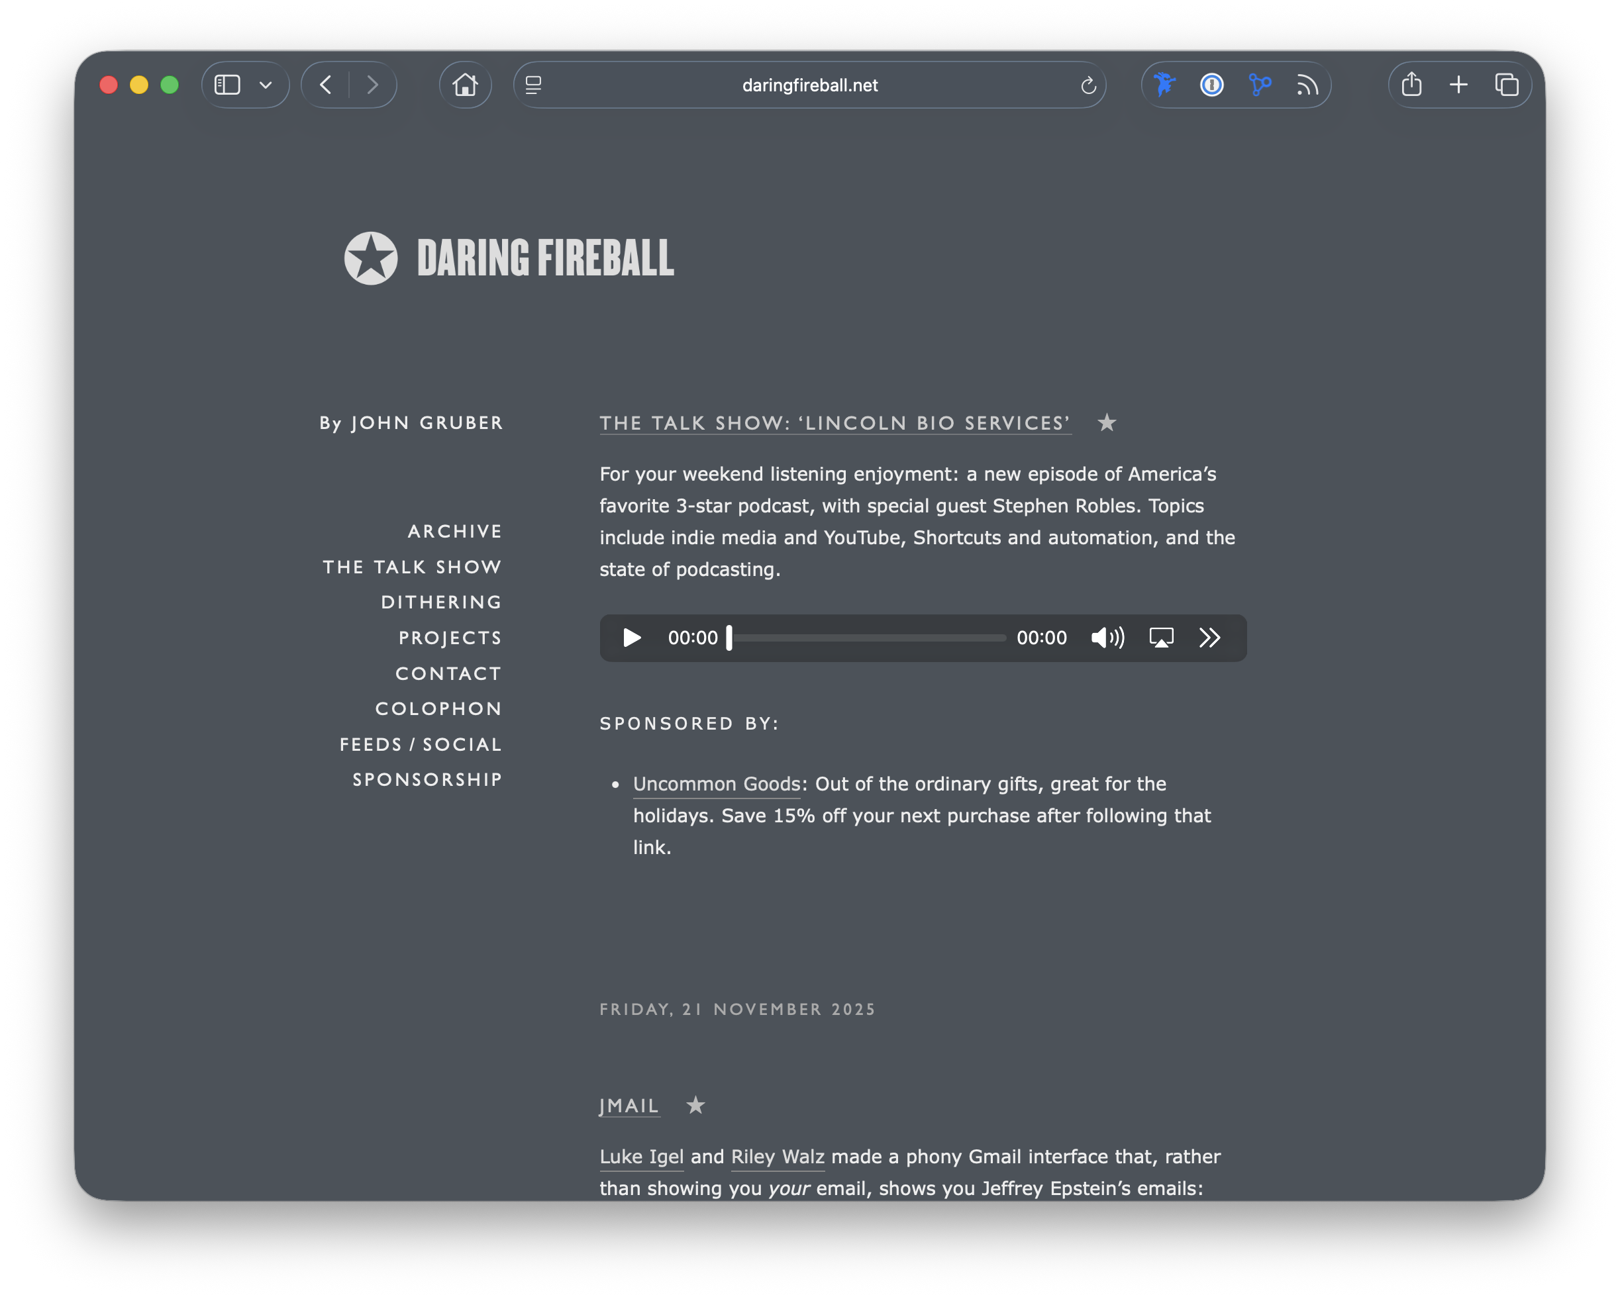Click the RSS feed icon in toolbar
The image size is (1620, 1299).
[1308, 85]
